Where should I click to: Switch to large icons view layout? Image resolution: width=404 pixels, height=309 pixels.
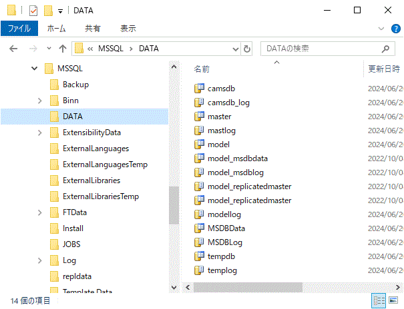393,300
